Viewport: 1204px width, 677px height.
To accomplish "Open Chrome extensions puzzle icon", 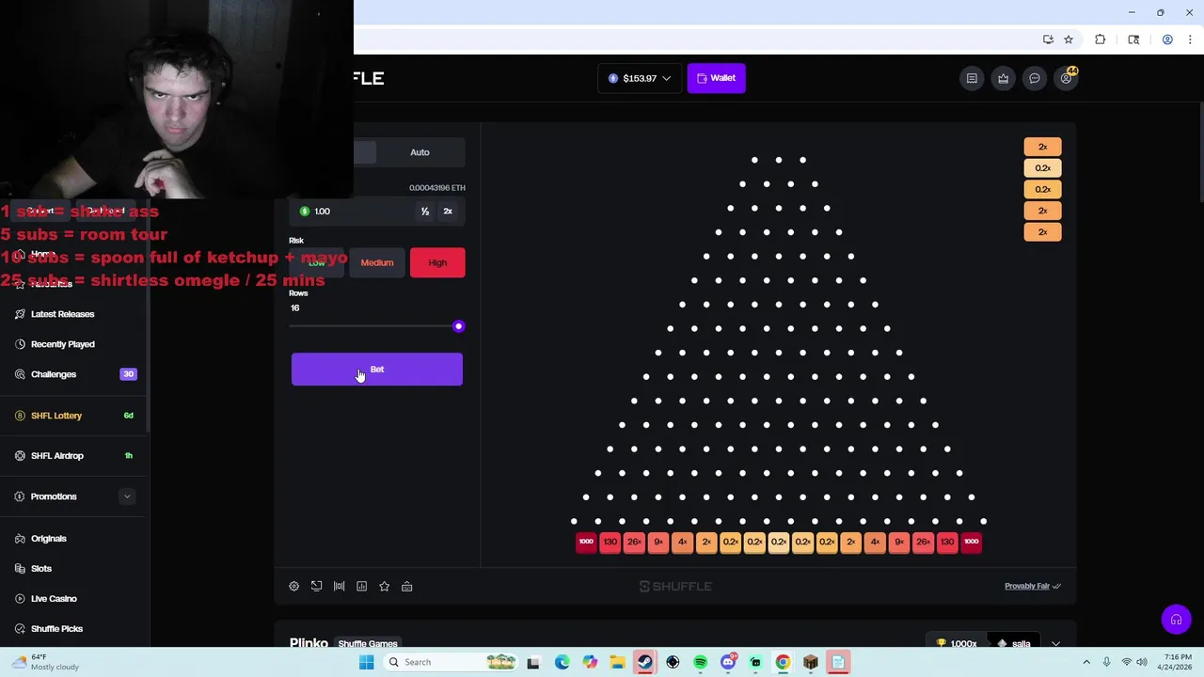I will 1100,39.
